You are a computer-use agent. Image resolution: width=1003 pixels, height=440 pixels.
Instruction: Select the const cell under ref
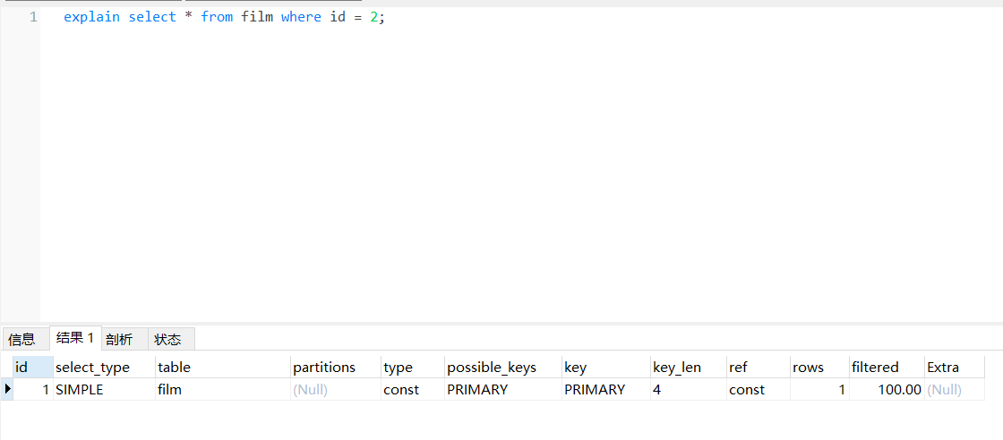tap(758, 390)
